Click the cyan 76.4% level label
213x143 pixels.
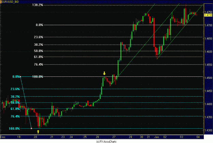pyautogui.click(x=15, y=116)
